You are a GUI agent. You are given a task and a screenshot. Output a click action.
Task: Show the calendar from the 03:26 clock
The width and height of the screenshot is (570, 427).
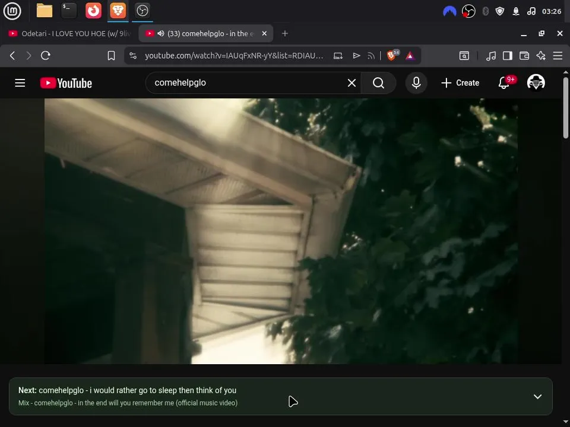tap(552, 11)
